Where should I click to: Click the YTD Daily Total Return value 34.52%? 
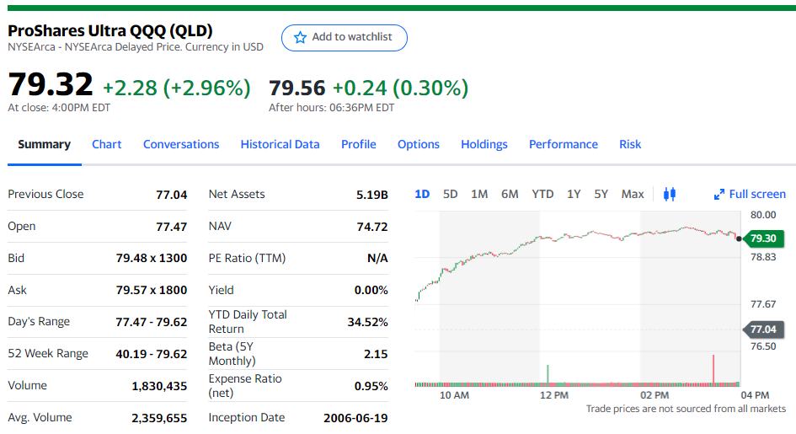click(x=367, y=322)
